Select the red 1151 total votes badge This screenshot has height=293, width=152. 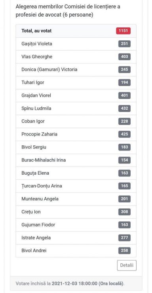123,31
